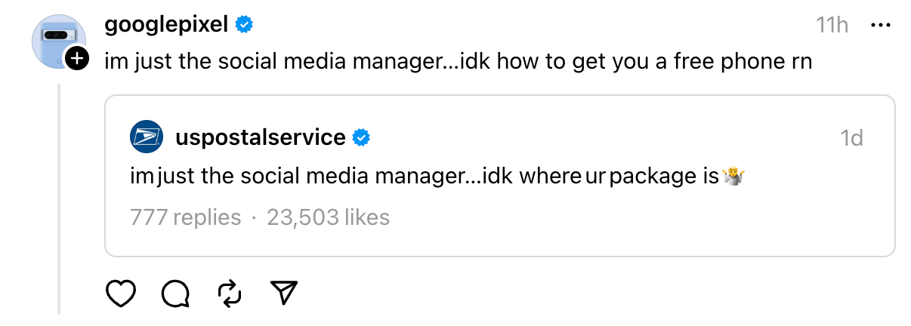Click the 1d quoted post timestamp
Screen dimensions: 911x326
851,138
